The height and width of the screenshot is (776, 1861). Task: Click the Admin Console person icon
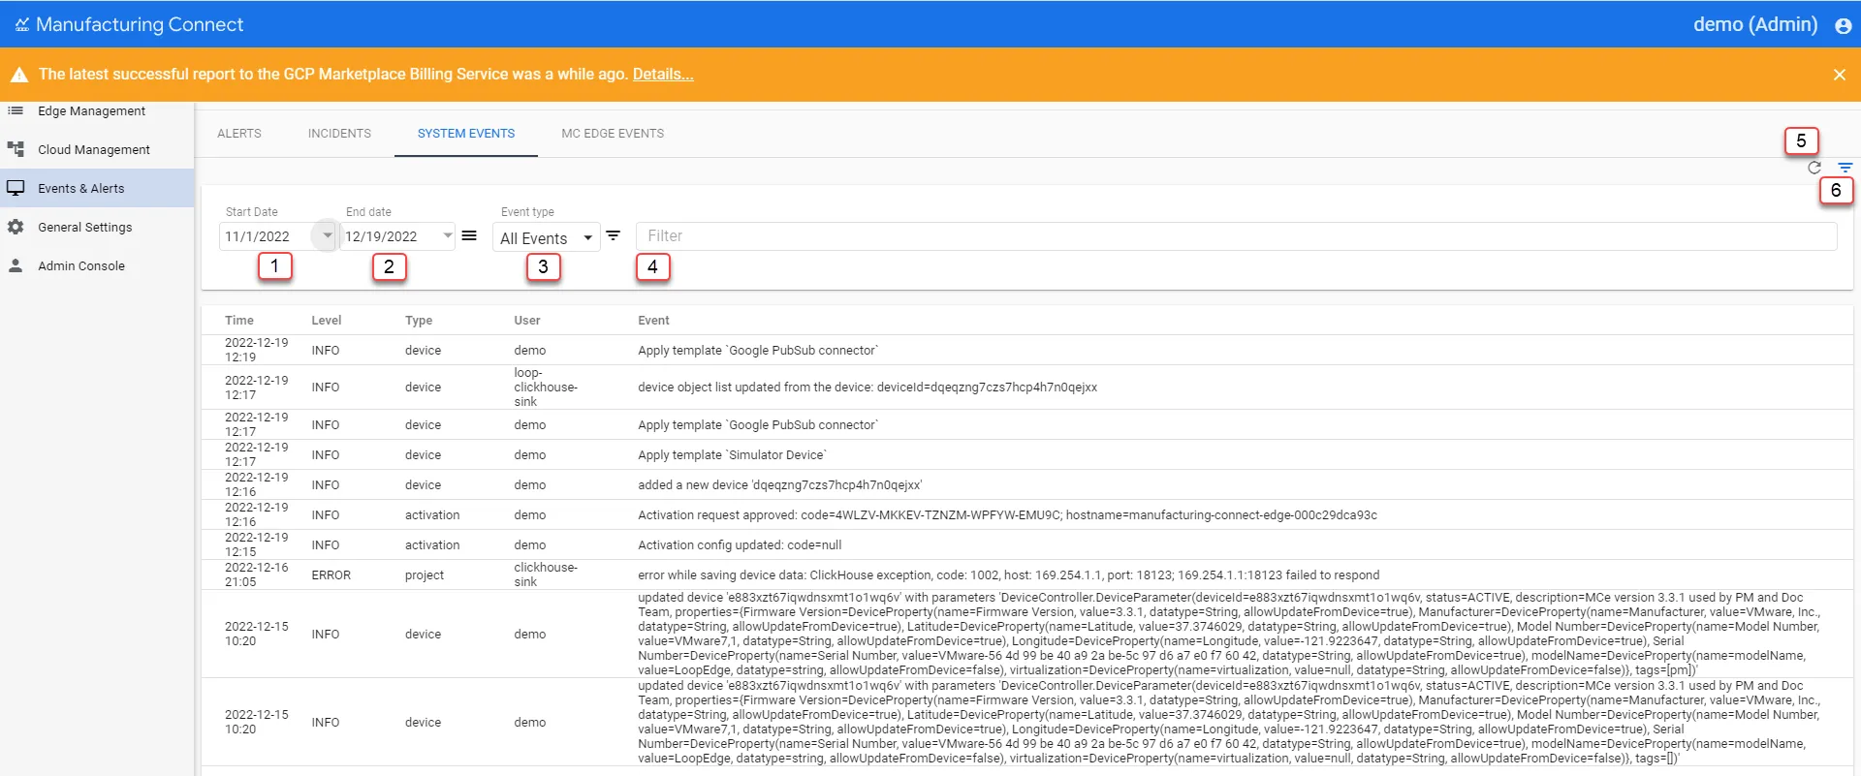click(16, 265)
